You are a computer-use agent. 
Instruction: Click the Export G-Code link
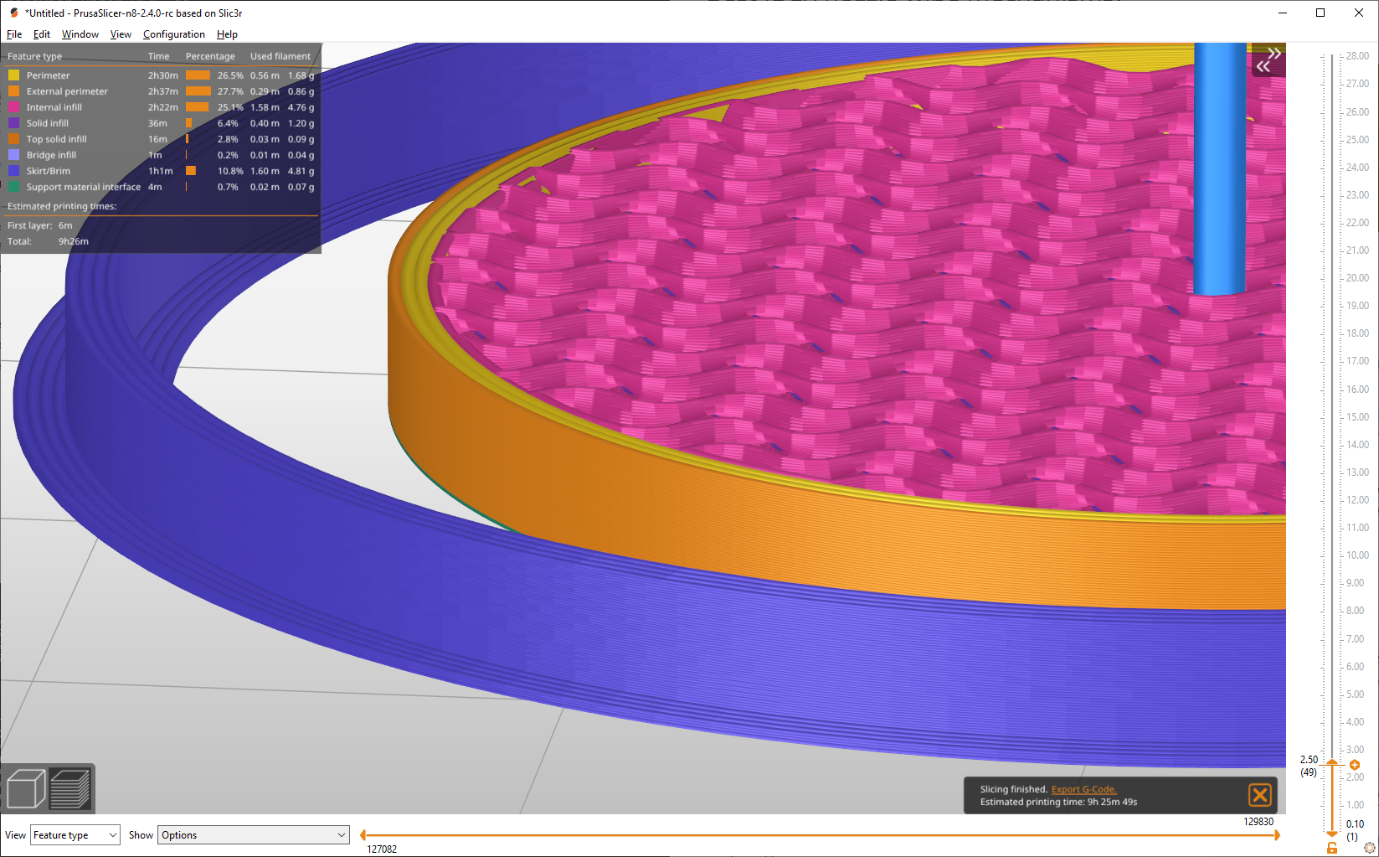1083,789
